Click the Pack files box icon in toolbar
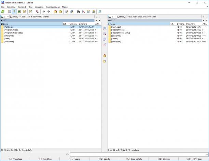Viewport: 209px width, 161px height. click(x=55, y=12)
